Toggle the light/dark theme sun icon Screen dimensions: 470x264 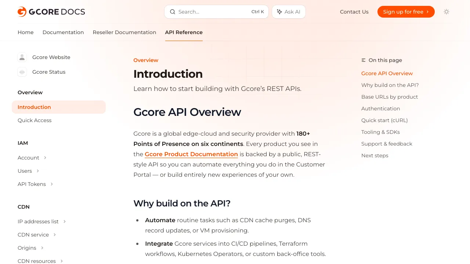pos(446,12)
